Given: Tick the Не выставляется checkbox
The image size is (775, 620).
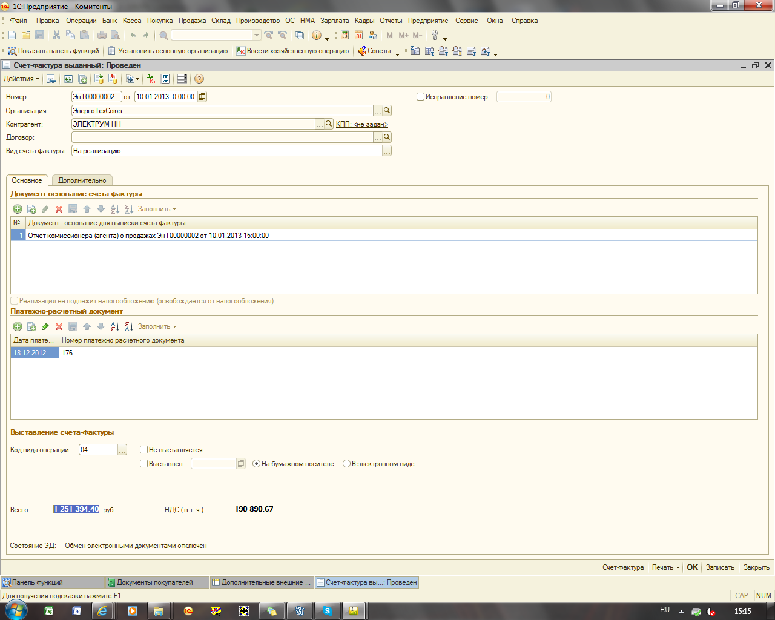Looking at the screenshot, I should pos(143,450).
